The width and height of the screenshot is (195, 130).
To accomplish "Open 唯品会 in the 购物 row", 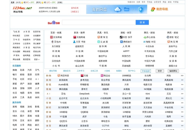I will (105, 76).
